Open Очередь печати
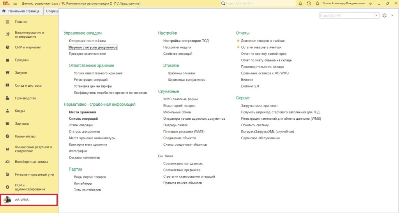Screen dimensions: 399x213 (x=175, y=125)
